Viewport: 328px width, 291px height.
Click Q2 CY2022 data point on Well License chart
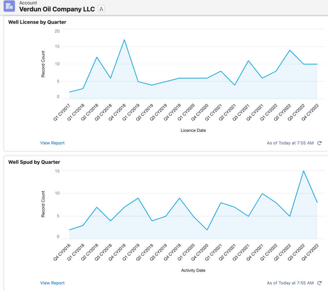click(290, 50)
